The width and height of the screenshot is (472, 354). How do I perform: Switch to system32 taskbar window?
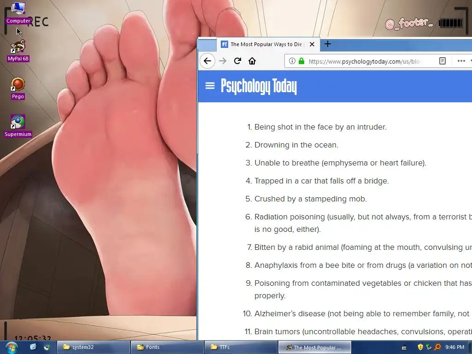93,347
